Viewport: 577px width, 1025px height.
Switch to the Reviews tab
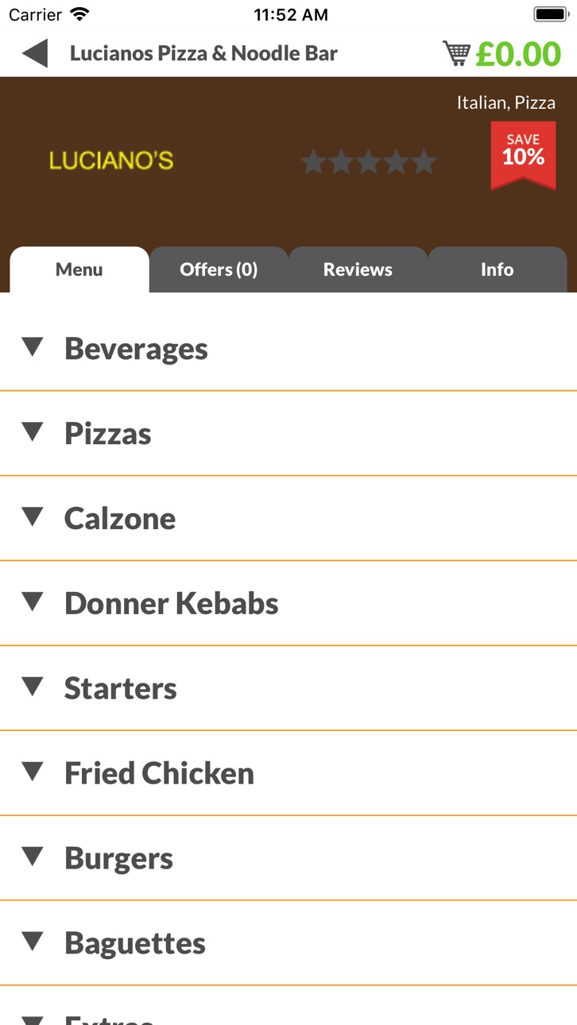point(358,269)
